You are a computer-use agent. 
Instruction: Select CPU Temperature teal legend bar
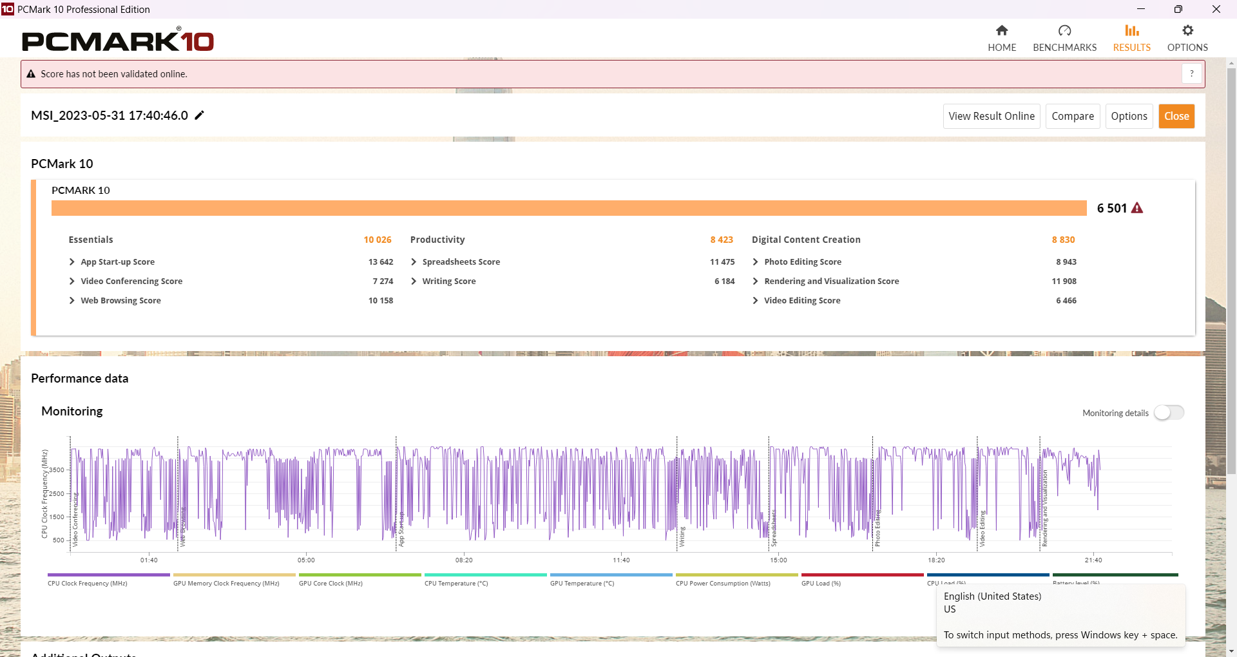486,575
